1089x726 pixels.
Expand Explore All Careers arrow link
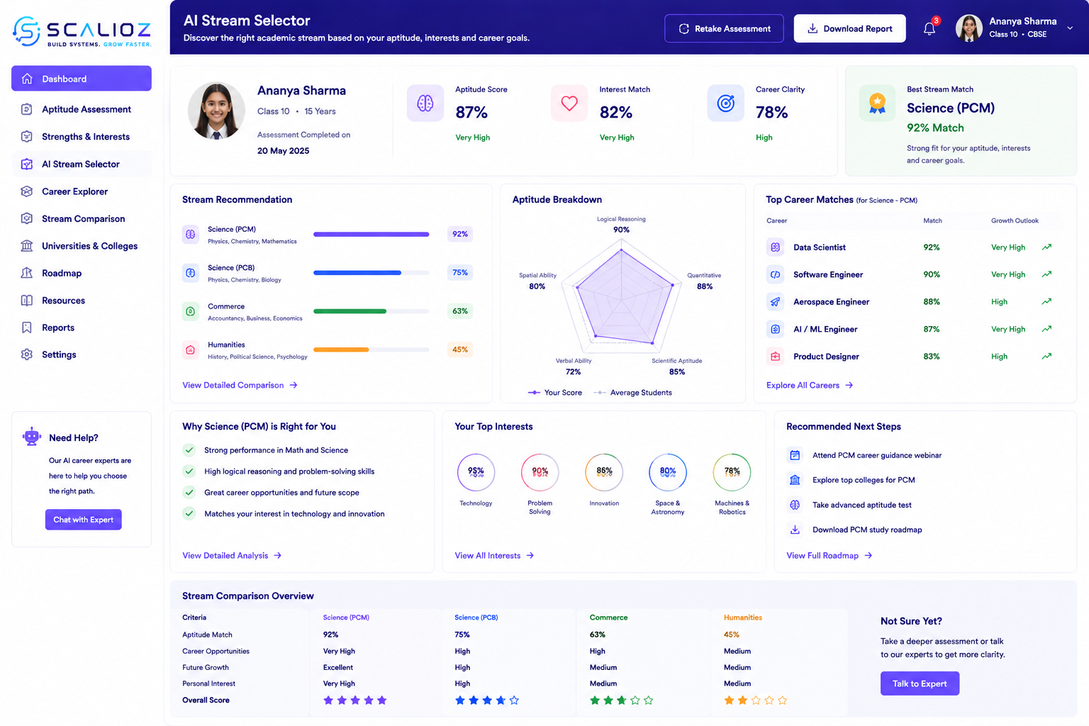pyautogui.click(x=810, y=385)
